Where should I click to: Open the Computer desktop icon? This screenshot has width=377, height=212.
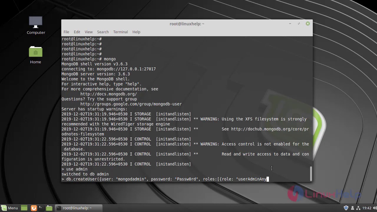point(36,25)
